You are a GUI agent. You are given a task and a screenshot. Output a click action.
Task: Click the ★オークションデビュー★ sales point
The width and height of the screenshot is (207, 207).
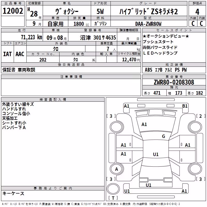click(x=166, y=36)
